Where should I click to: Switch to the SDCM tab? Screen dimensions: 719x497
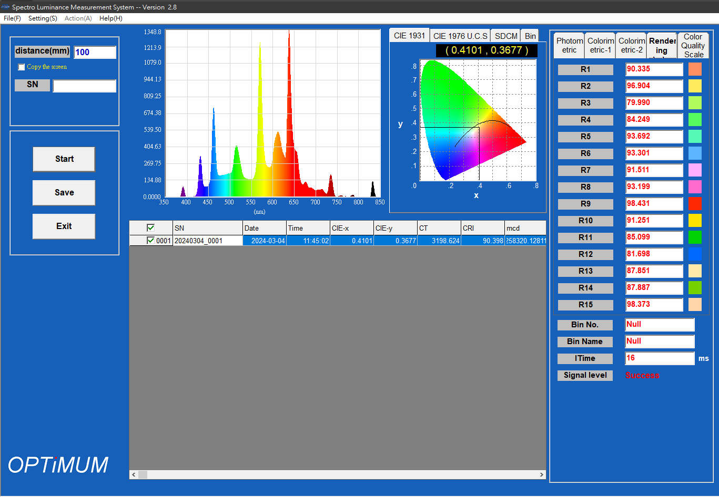click(506, 36)
